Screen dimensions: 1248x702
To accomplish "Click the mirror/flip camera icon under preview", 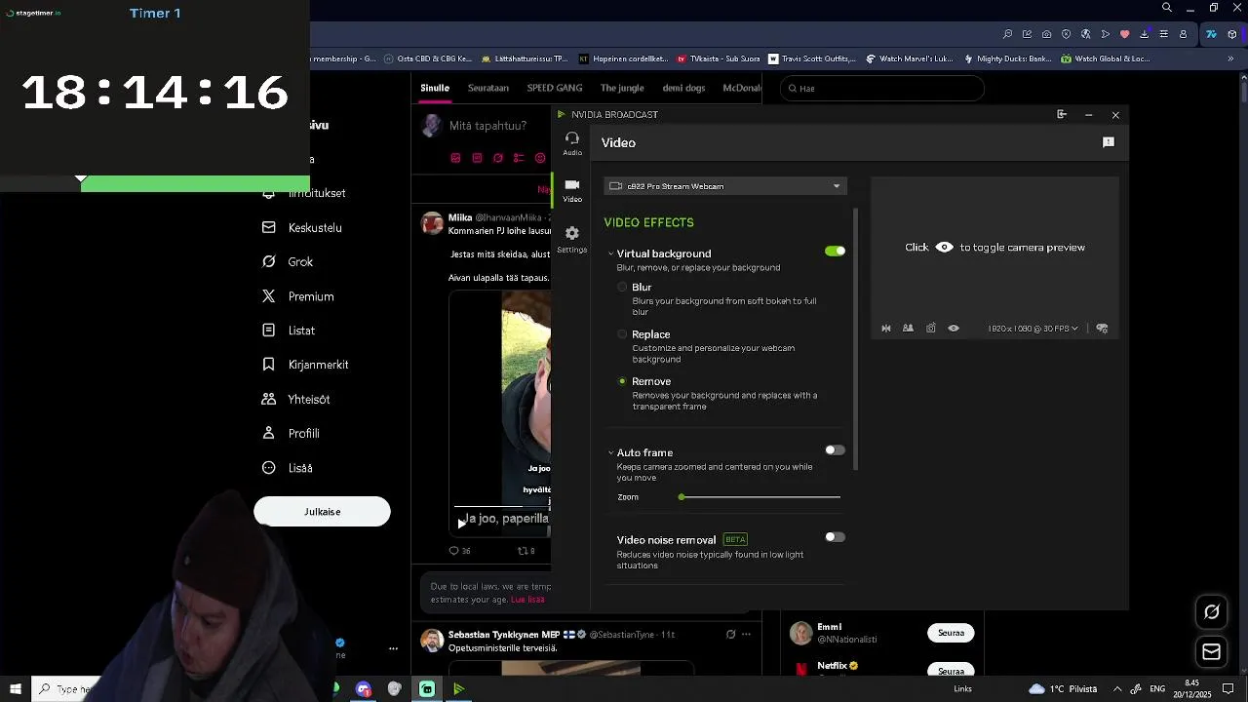I will pyautogui.click(x=886, y=329).
